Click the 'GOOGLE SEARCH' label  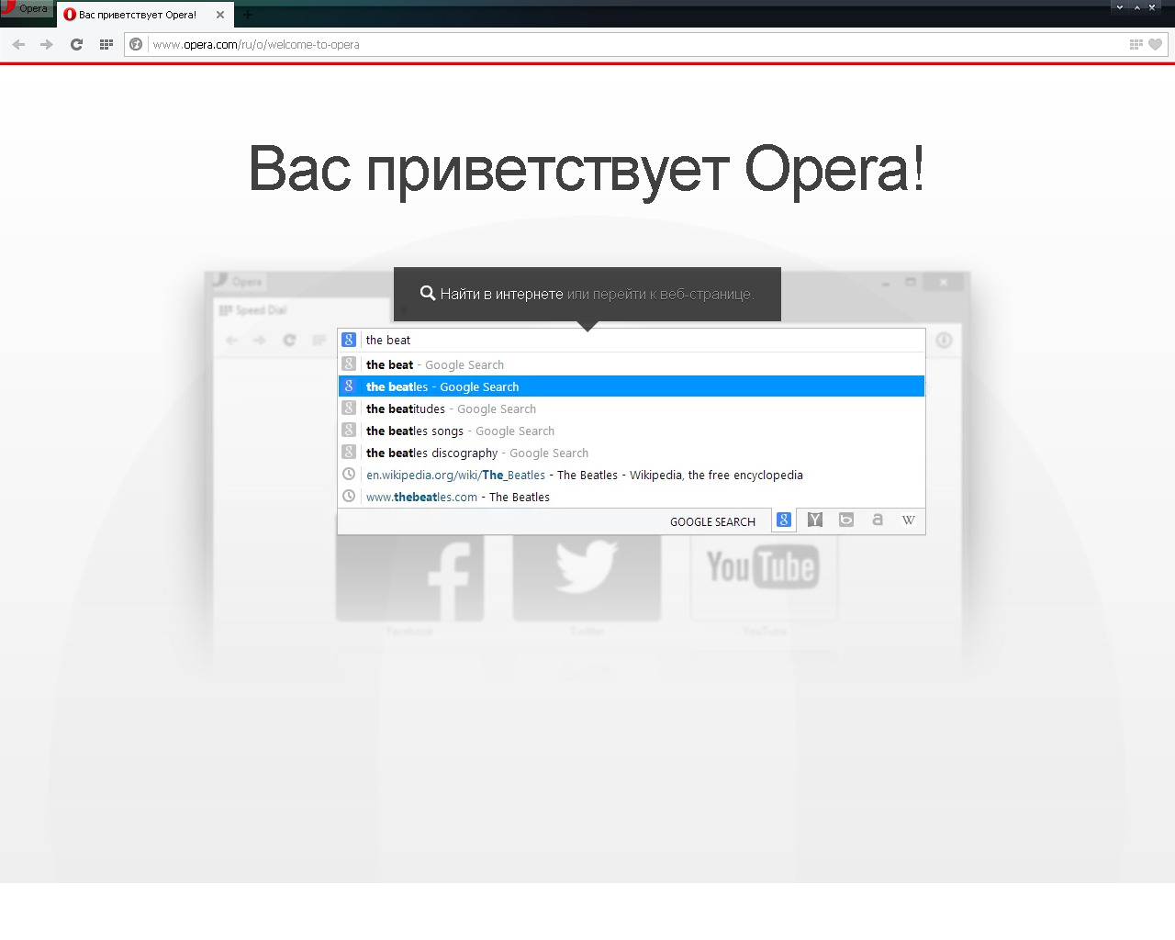(712, 521)
